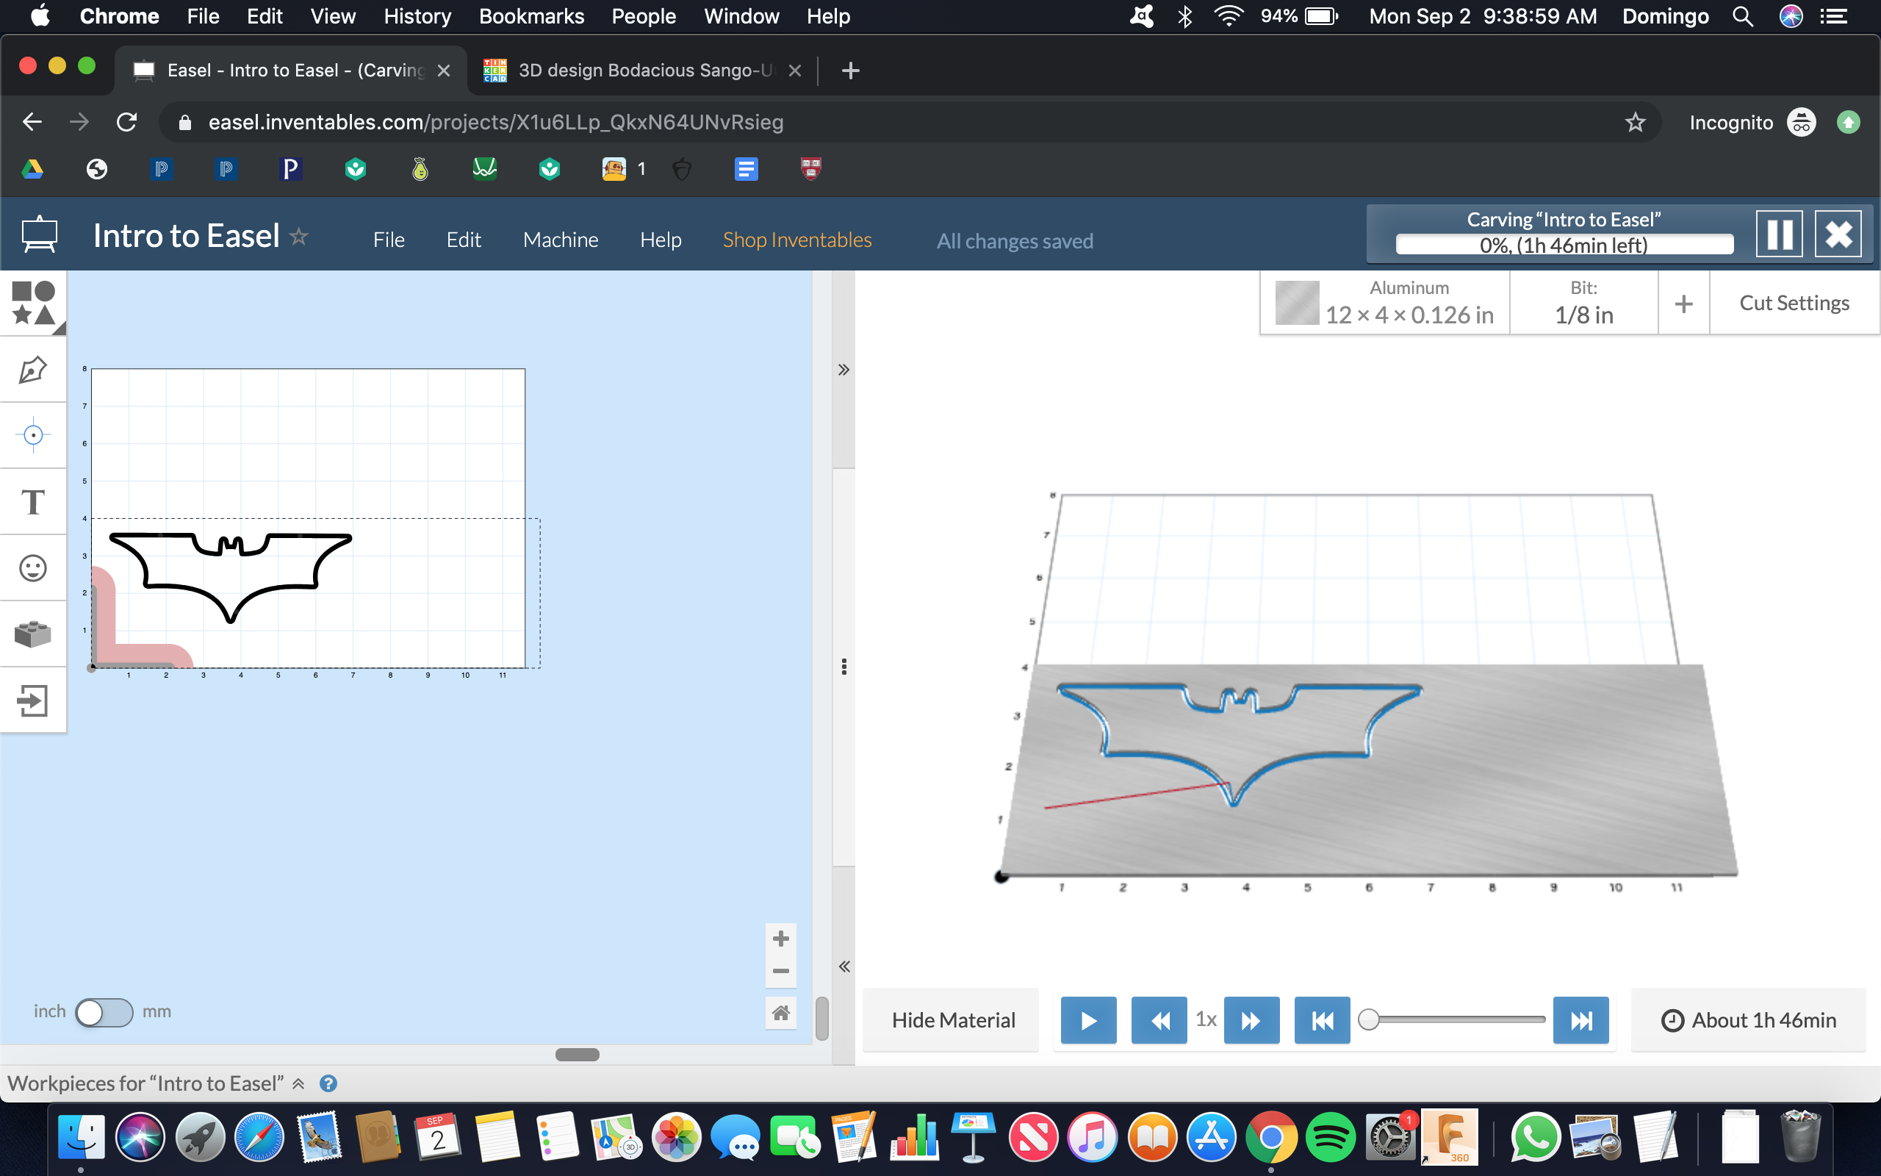Slow down the simulation speed
The image size is (1881, 1176).
[x=1159, y=1019]
